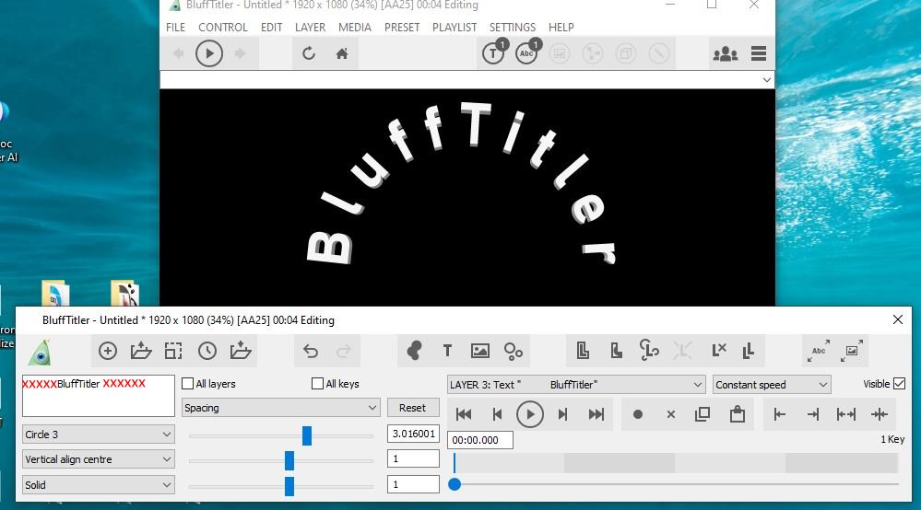The height and width of the screenshot is (510, 921).
Task: Click the undo arrow icon
Action: coord(311,351)
